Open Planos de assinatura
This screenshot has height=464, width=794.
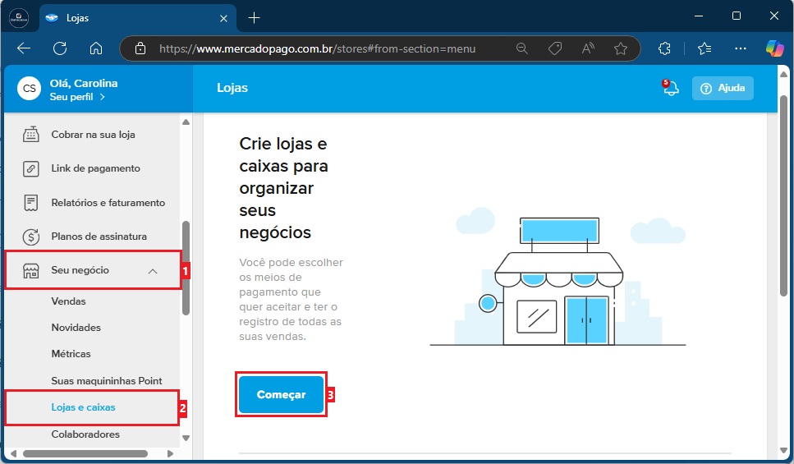[x=99, y=236]
